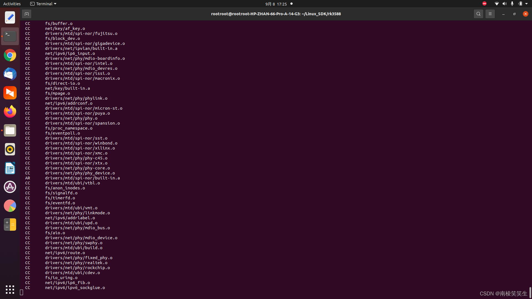Open the terminal hamburger menu

(x=490, y=14)
